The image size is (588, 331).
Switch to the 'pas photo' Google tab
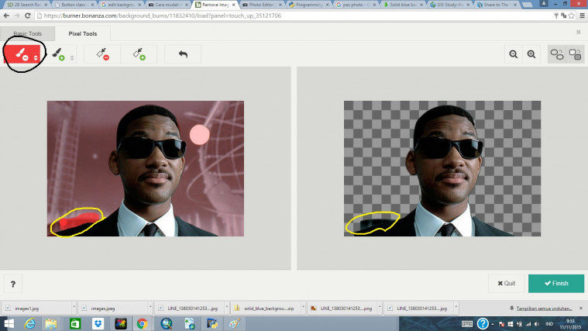click(355, 5)
